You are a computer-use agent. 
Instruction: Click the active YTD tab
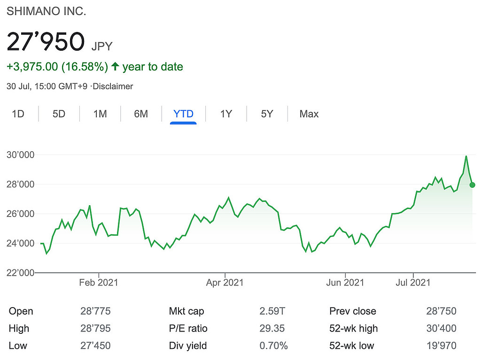tap(183, 114)
